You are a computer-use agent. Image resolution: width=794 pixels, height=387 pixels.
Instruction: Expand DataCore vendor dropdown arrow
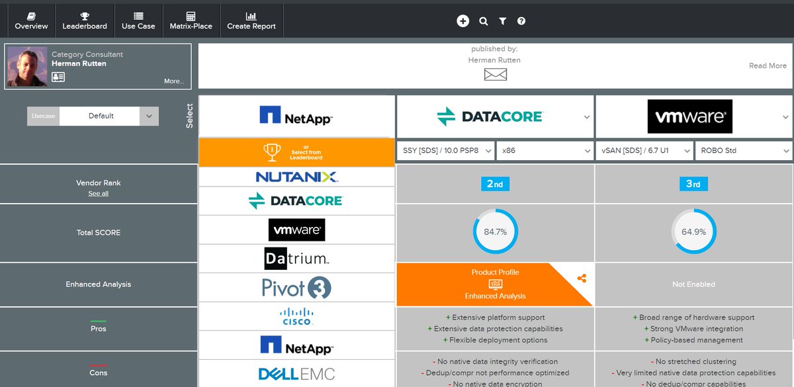[587, 117]
